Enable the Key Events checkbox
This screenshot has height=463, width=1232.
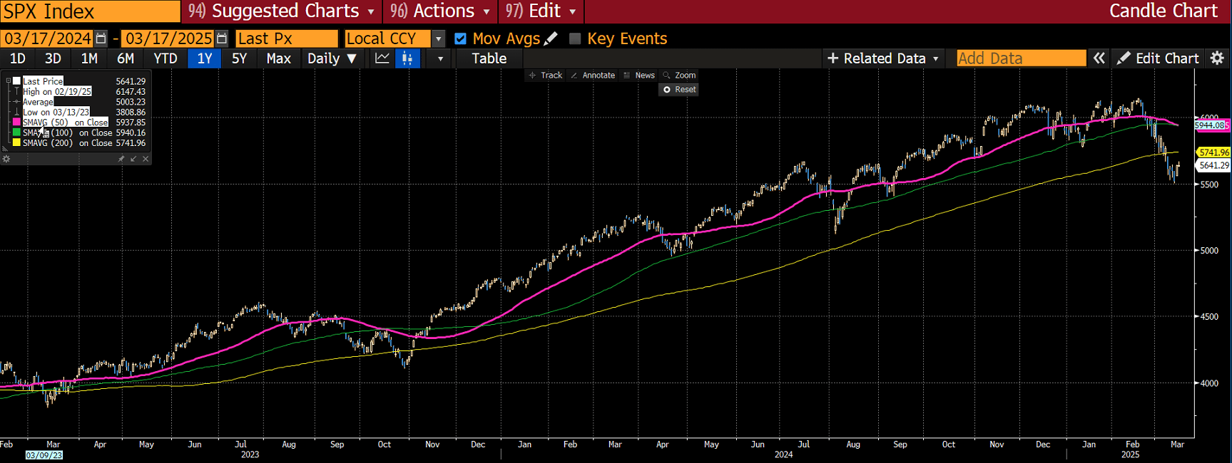[575, 38]
